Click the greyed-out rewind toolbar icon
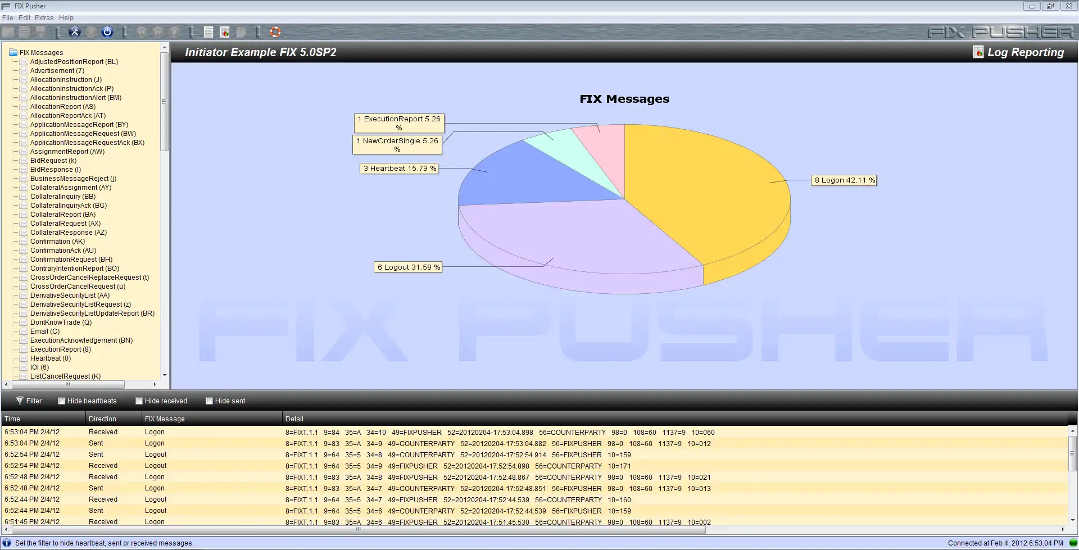Image resolution: width=1079 pixels, height=550 pixels. (142, 32)
